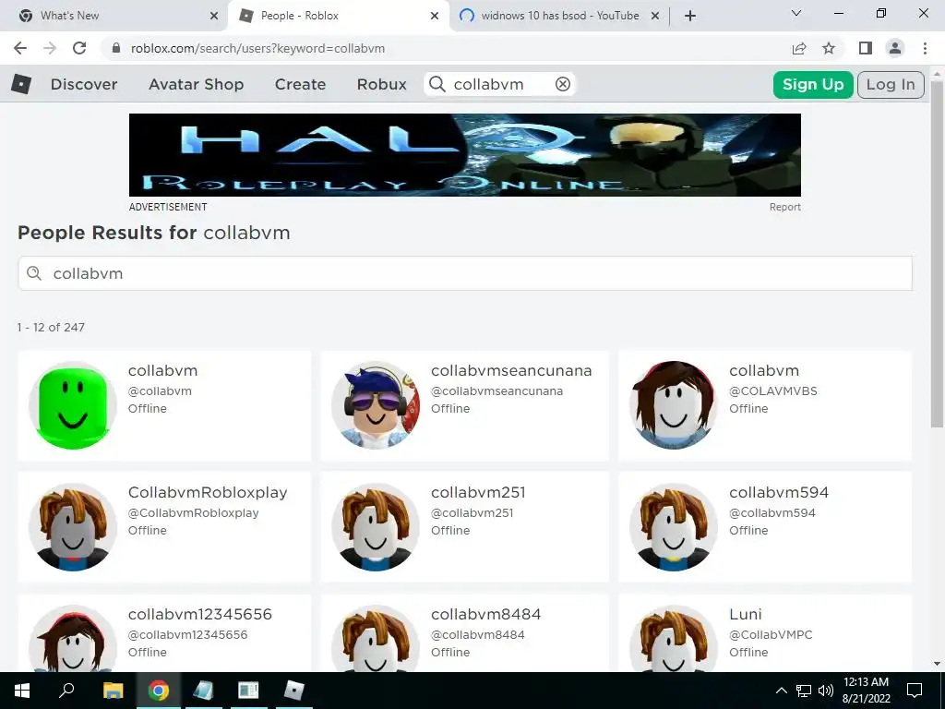Open collabvmseancunana profile name link
Image resolution: width=945 pixels, height=709 pixels.
[x=511, y=370]
